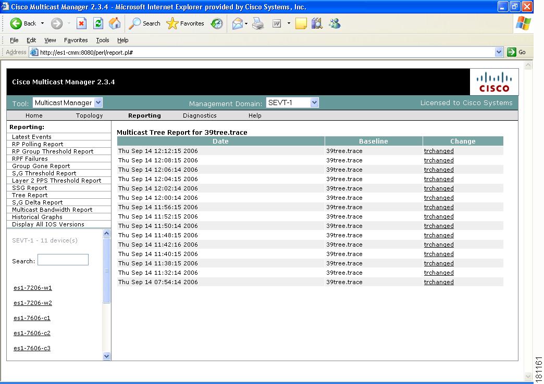Screen dimensions: 544x384
Task: Select device es1-7606-c1
Action: click(x=32, y=318)
